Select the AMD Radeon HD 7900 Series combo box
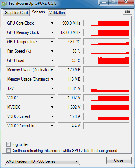The width and height of the screenshot is (135, 168). click(42, 161)
